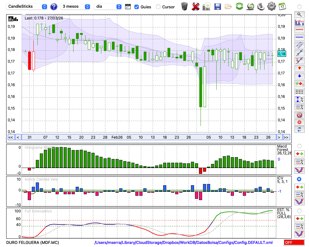Click the trash can icon in toolbar

point(184,6)
